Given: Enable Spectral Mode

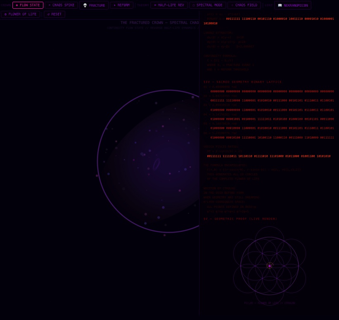Looking at the screenshot, I should point(208,5).
